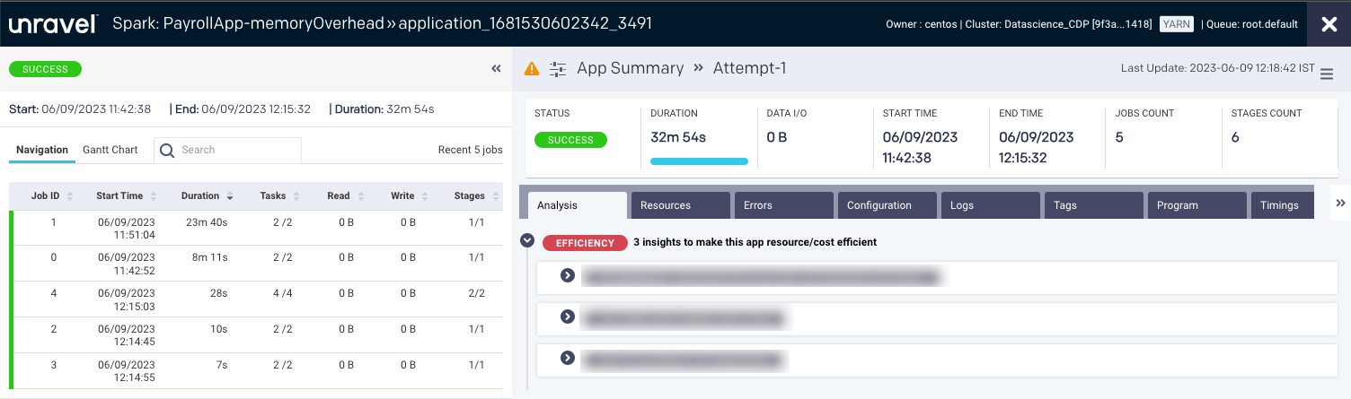Expand the second efficiency insight
This screenshot has height=399, width=1351.
pos(567,317)
